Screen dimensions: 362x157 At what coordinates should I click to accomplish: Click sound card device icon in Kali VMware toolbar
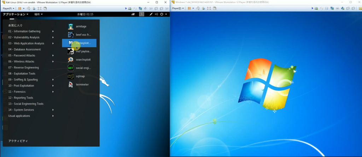tap(145, 8)
